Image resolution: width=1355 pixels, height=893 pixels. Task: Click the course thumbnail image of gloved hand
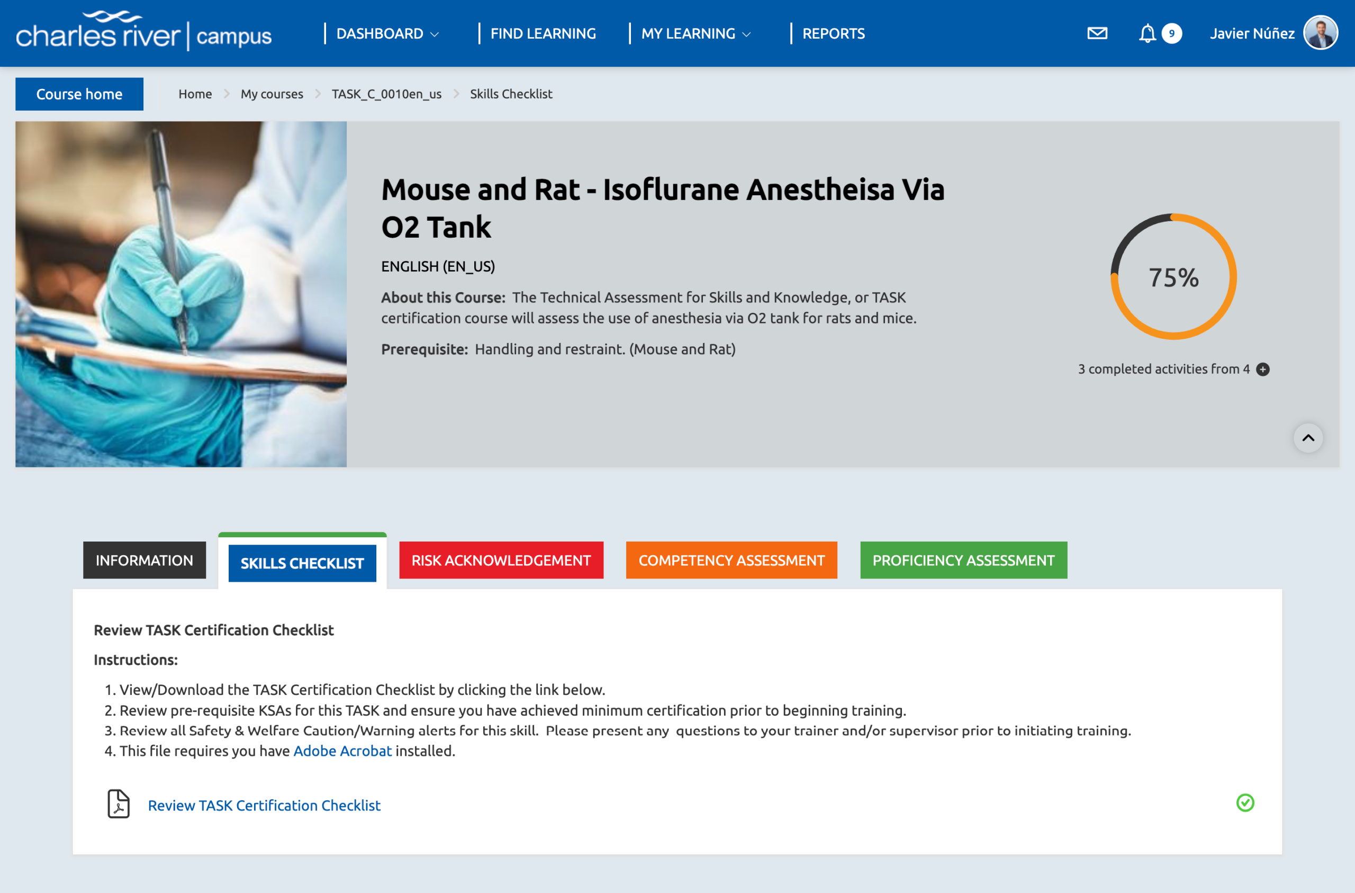[x=181, y=294]
